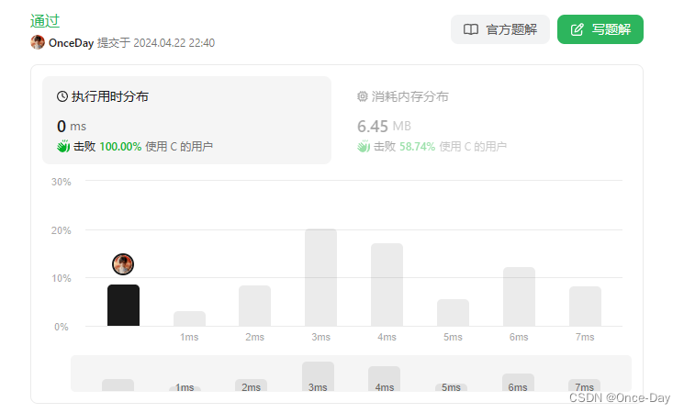
Task: Open the OnceDay username link
Action: 71,43
